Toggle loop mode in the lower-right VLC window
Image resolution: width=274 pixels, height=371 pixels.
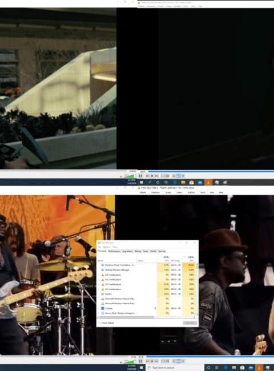point(179,361)
